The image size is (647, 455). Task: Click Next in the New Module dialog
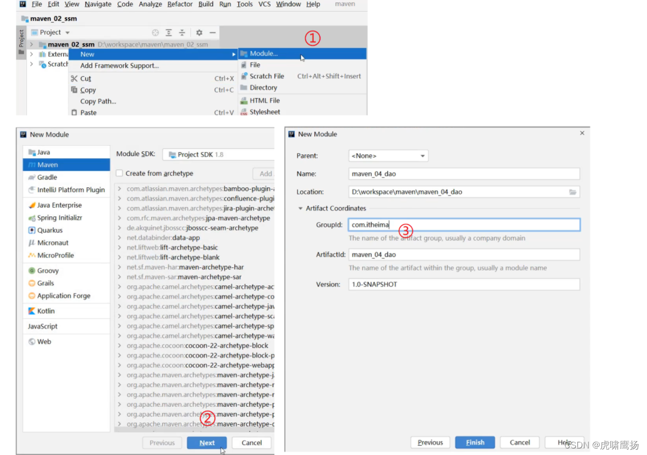point(207,442)
